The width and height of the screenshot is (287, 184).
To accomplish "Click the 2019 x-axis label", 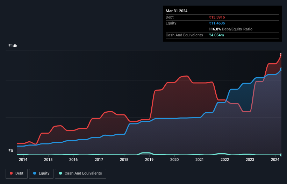I will (x=149, y=160).
